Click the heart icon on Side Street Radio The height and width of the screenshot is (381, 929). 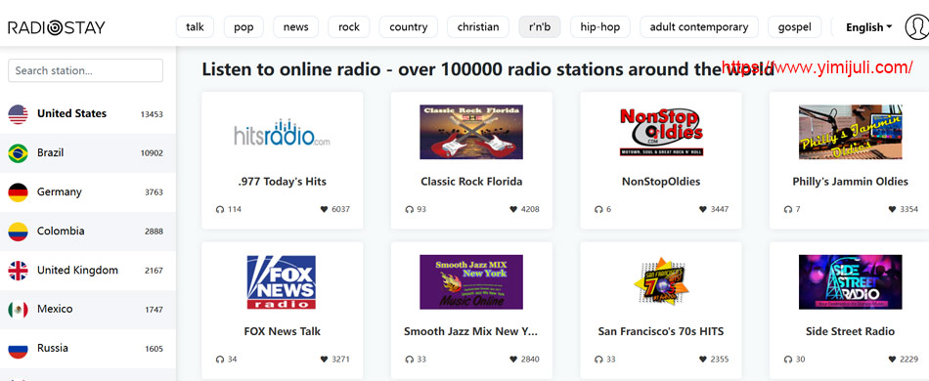tap(892, 360)
